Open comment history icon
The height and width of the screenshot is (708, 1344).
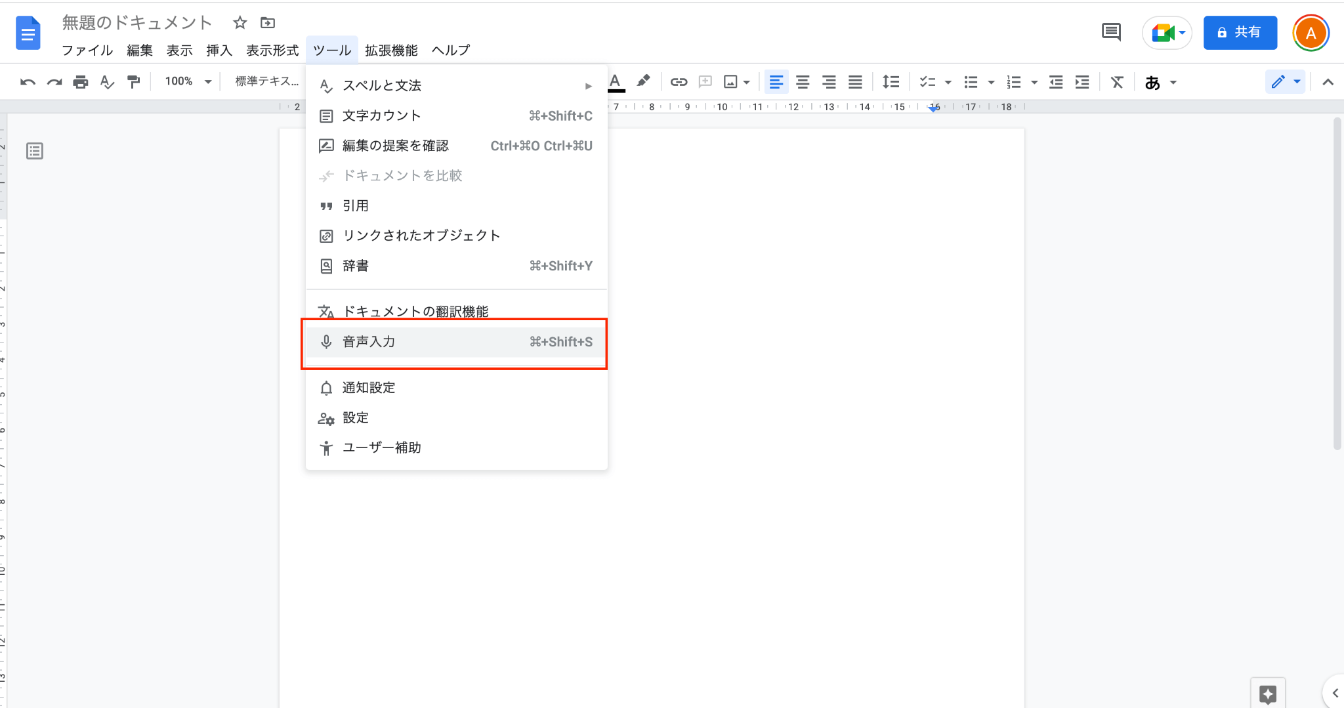[1111, 31]
